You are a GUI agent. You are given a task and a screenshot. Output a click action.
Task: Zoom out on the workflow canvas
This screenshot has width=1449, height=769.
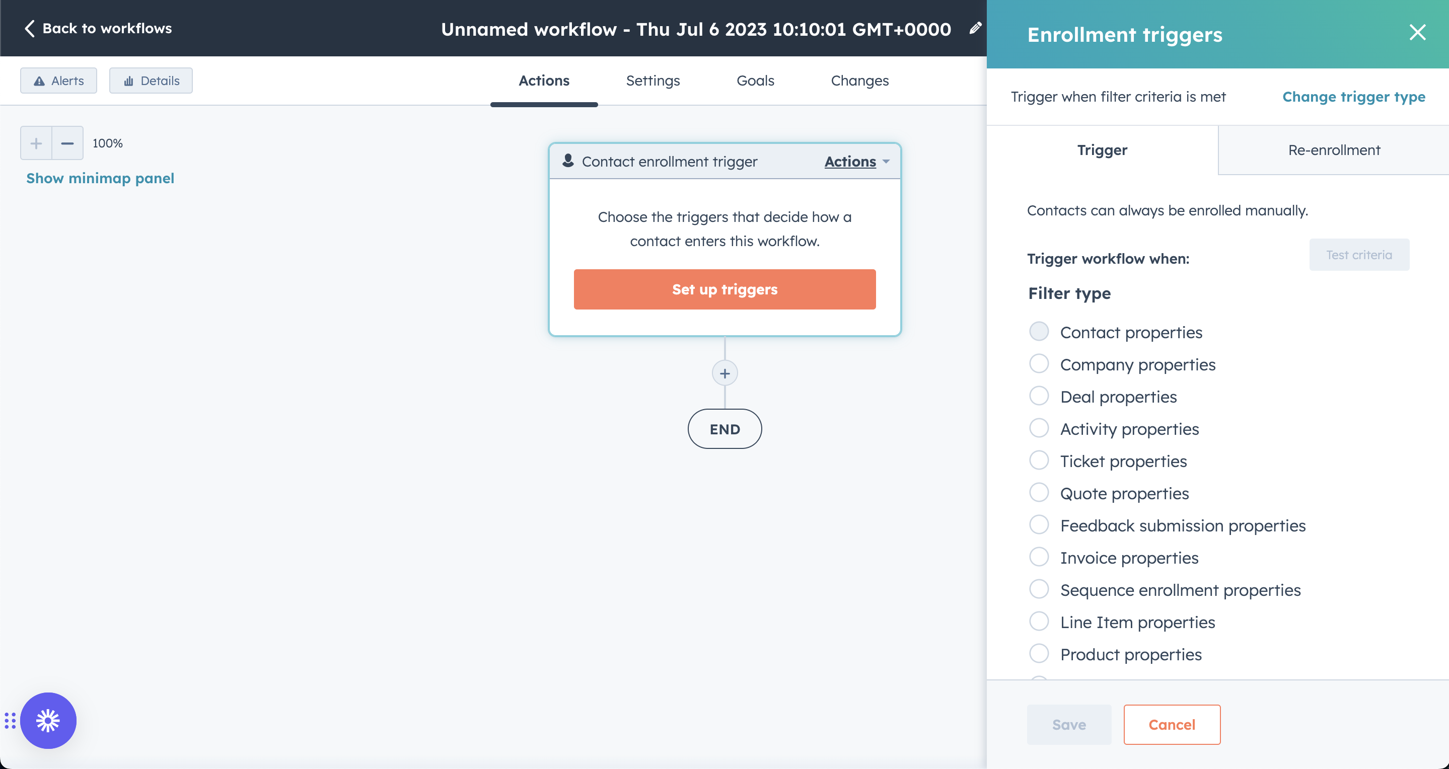(67, 143)
